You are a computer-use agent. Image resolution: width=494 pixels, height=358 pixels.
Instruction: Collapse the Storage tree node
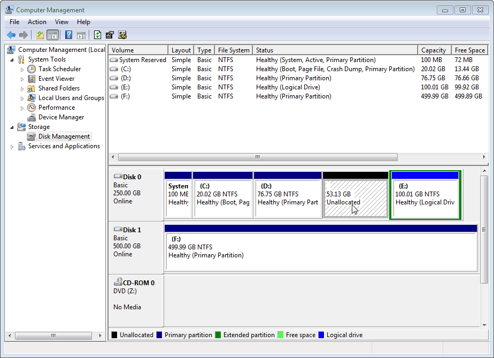tap(12, 127)
